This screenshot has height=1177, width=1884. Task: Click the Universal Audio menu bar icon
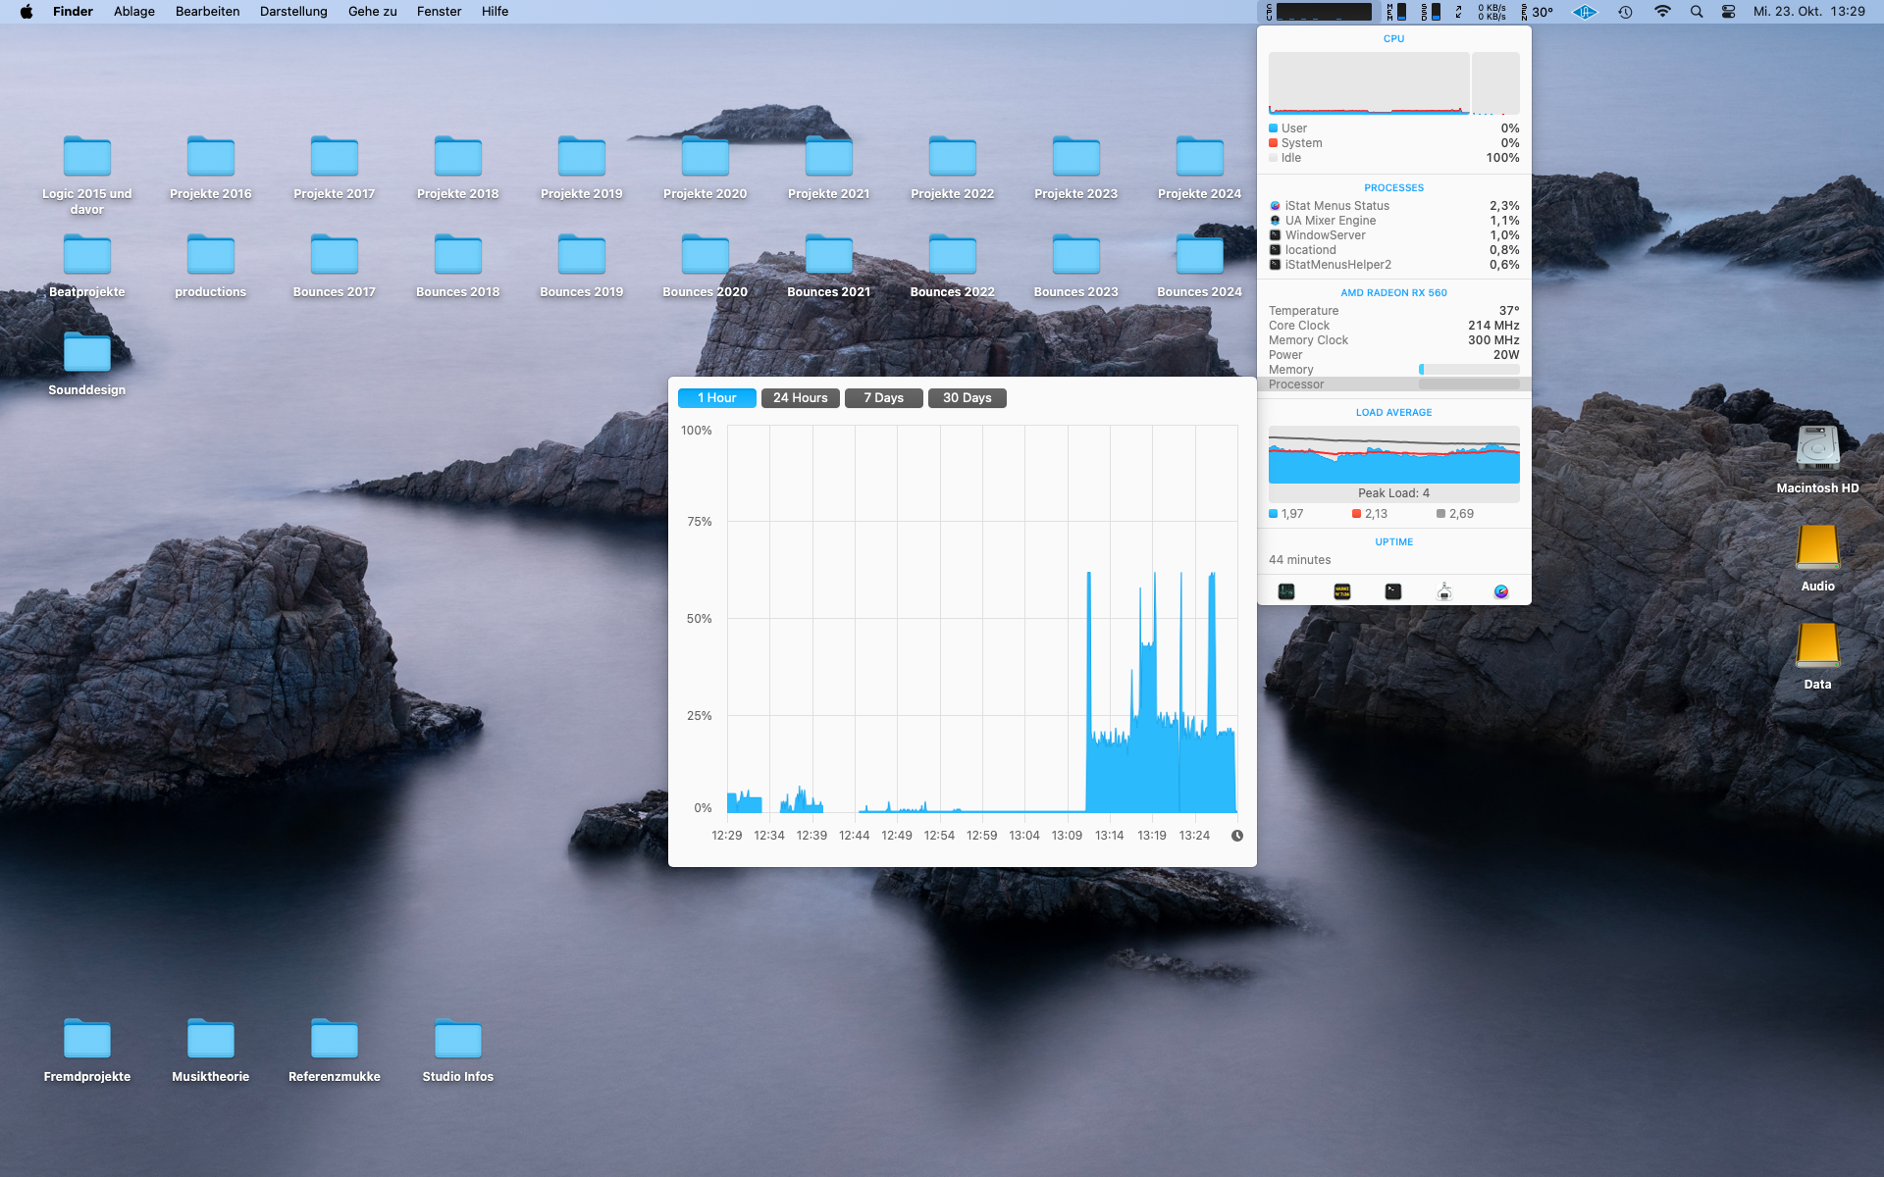1584,12
